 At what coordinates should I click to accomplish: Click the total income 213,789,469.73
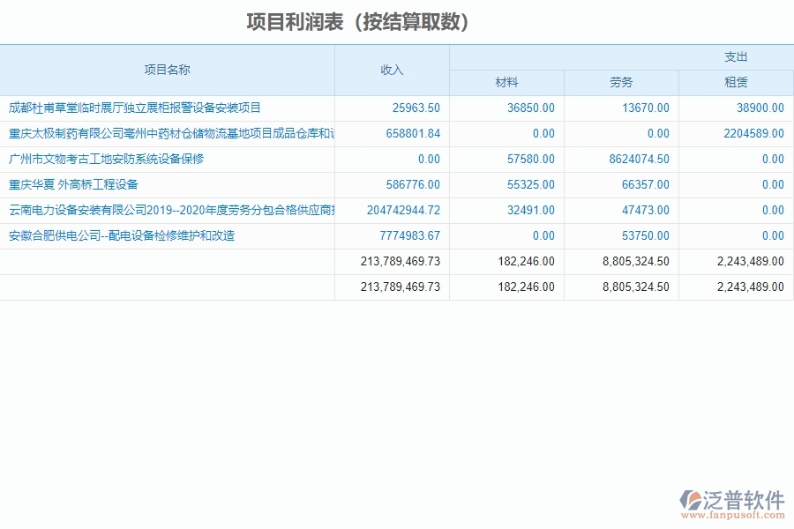pyautogui.click(x=399, y=261)
